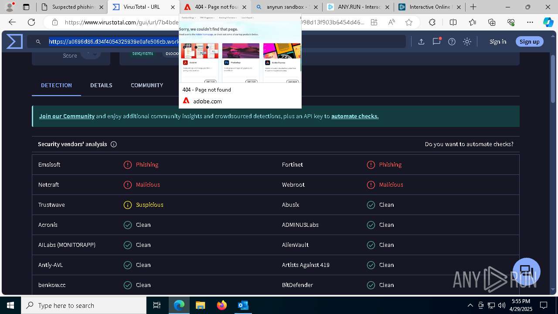Click the Read aloud icon in address bar
This screenshot has width=558, height=314.
(391, 22)
